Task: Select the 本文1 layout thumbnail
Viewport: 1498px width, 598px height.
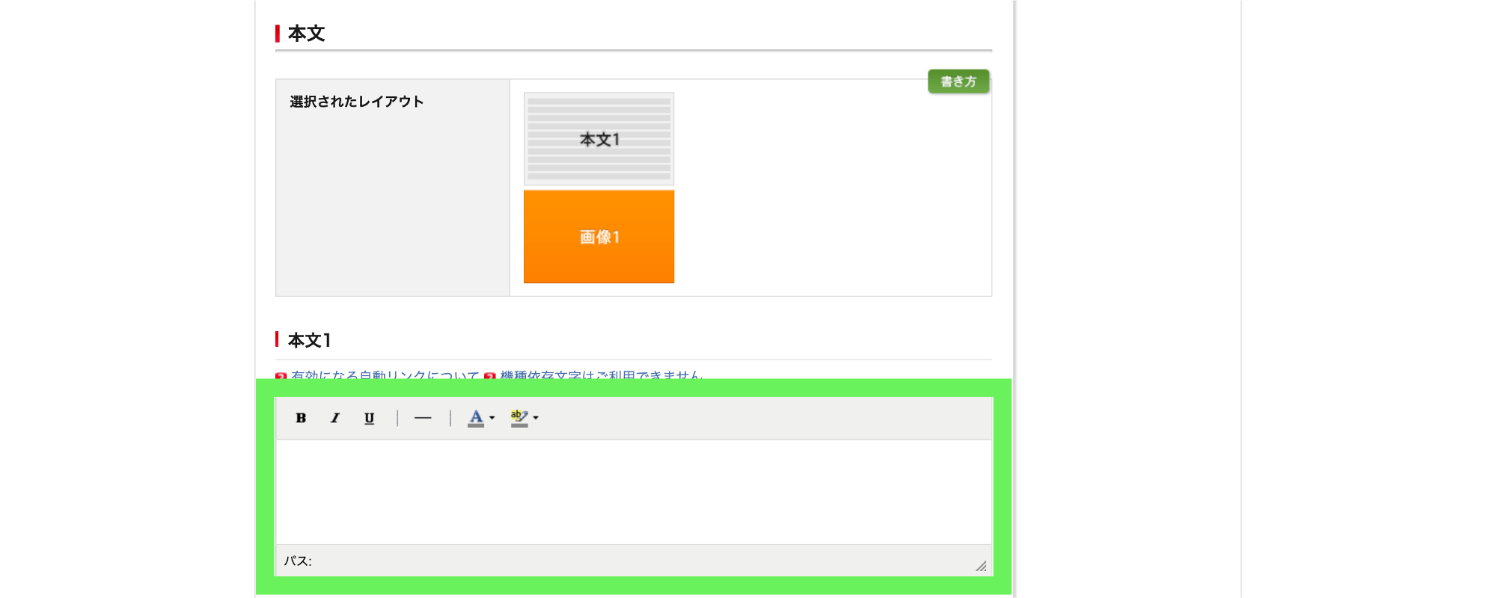Action: click(x=599, y=139)
